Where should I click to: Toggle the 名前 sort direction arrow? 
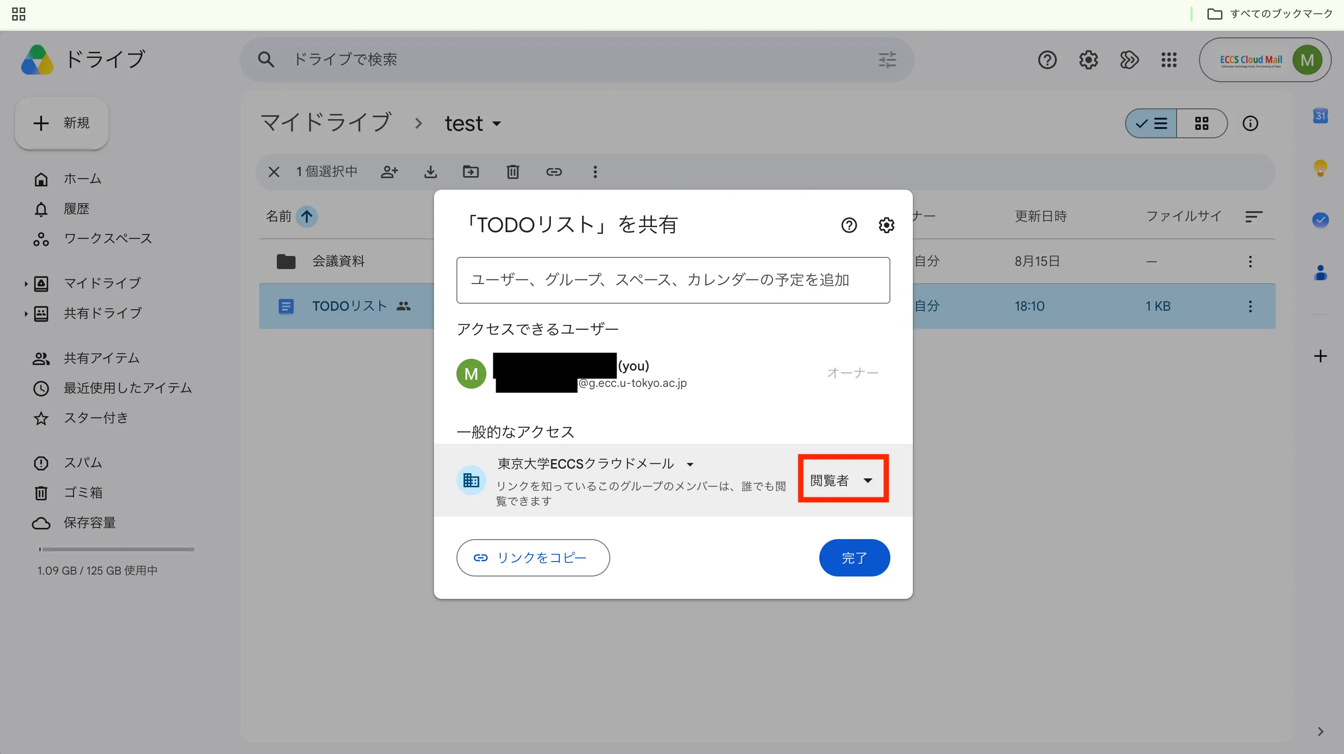point(307,216)
